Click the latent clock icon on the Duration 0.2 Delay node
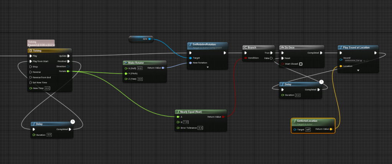 click(x=321, y=82)
